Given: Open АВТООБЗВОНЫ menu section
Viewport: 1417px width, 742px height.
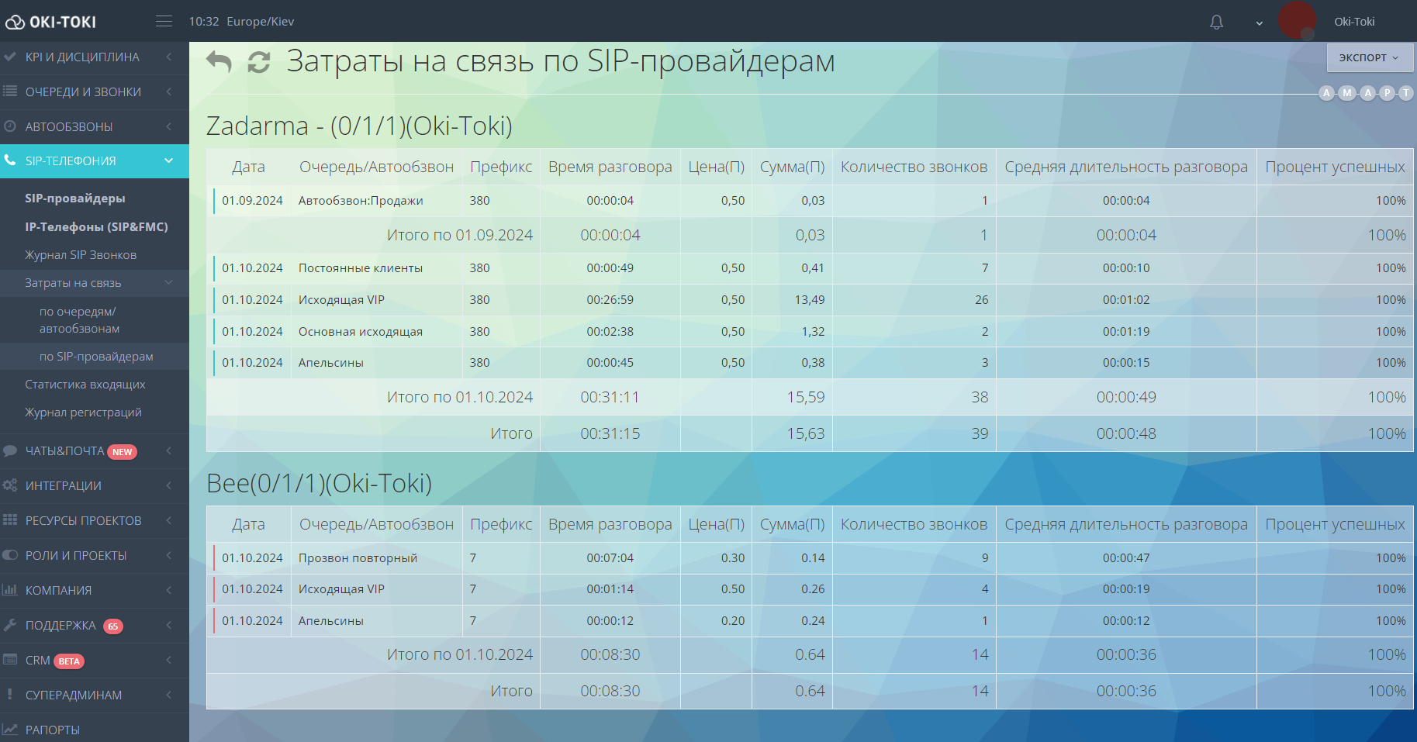Looking at the screenshot, I should (x=95, y=127).
